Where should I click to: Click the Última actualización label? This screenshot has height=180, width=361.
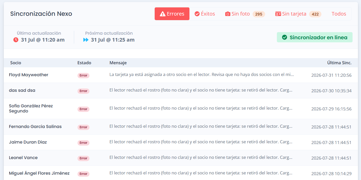coord(39,33)
